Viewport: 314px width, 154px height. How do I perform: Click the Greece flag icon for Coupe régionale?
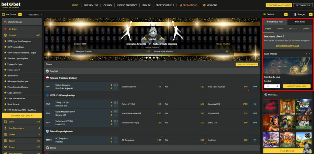(48, 131)
